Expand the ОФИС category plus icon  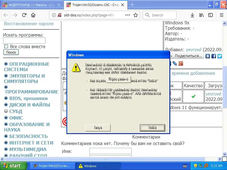6,118
